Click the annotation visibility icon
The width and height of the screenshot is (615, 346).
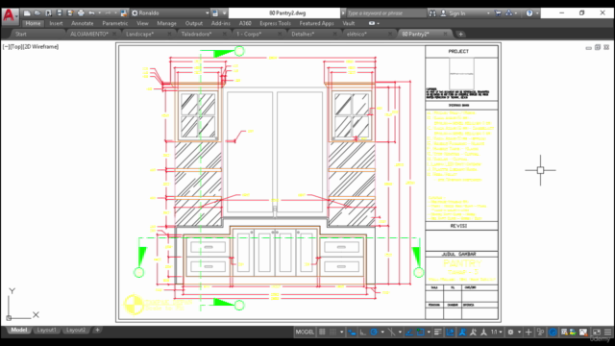point(462,332)
